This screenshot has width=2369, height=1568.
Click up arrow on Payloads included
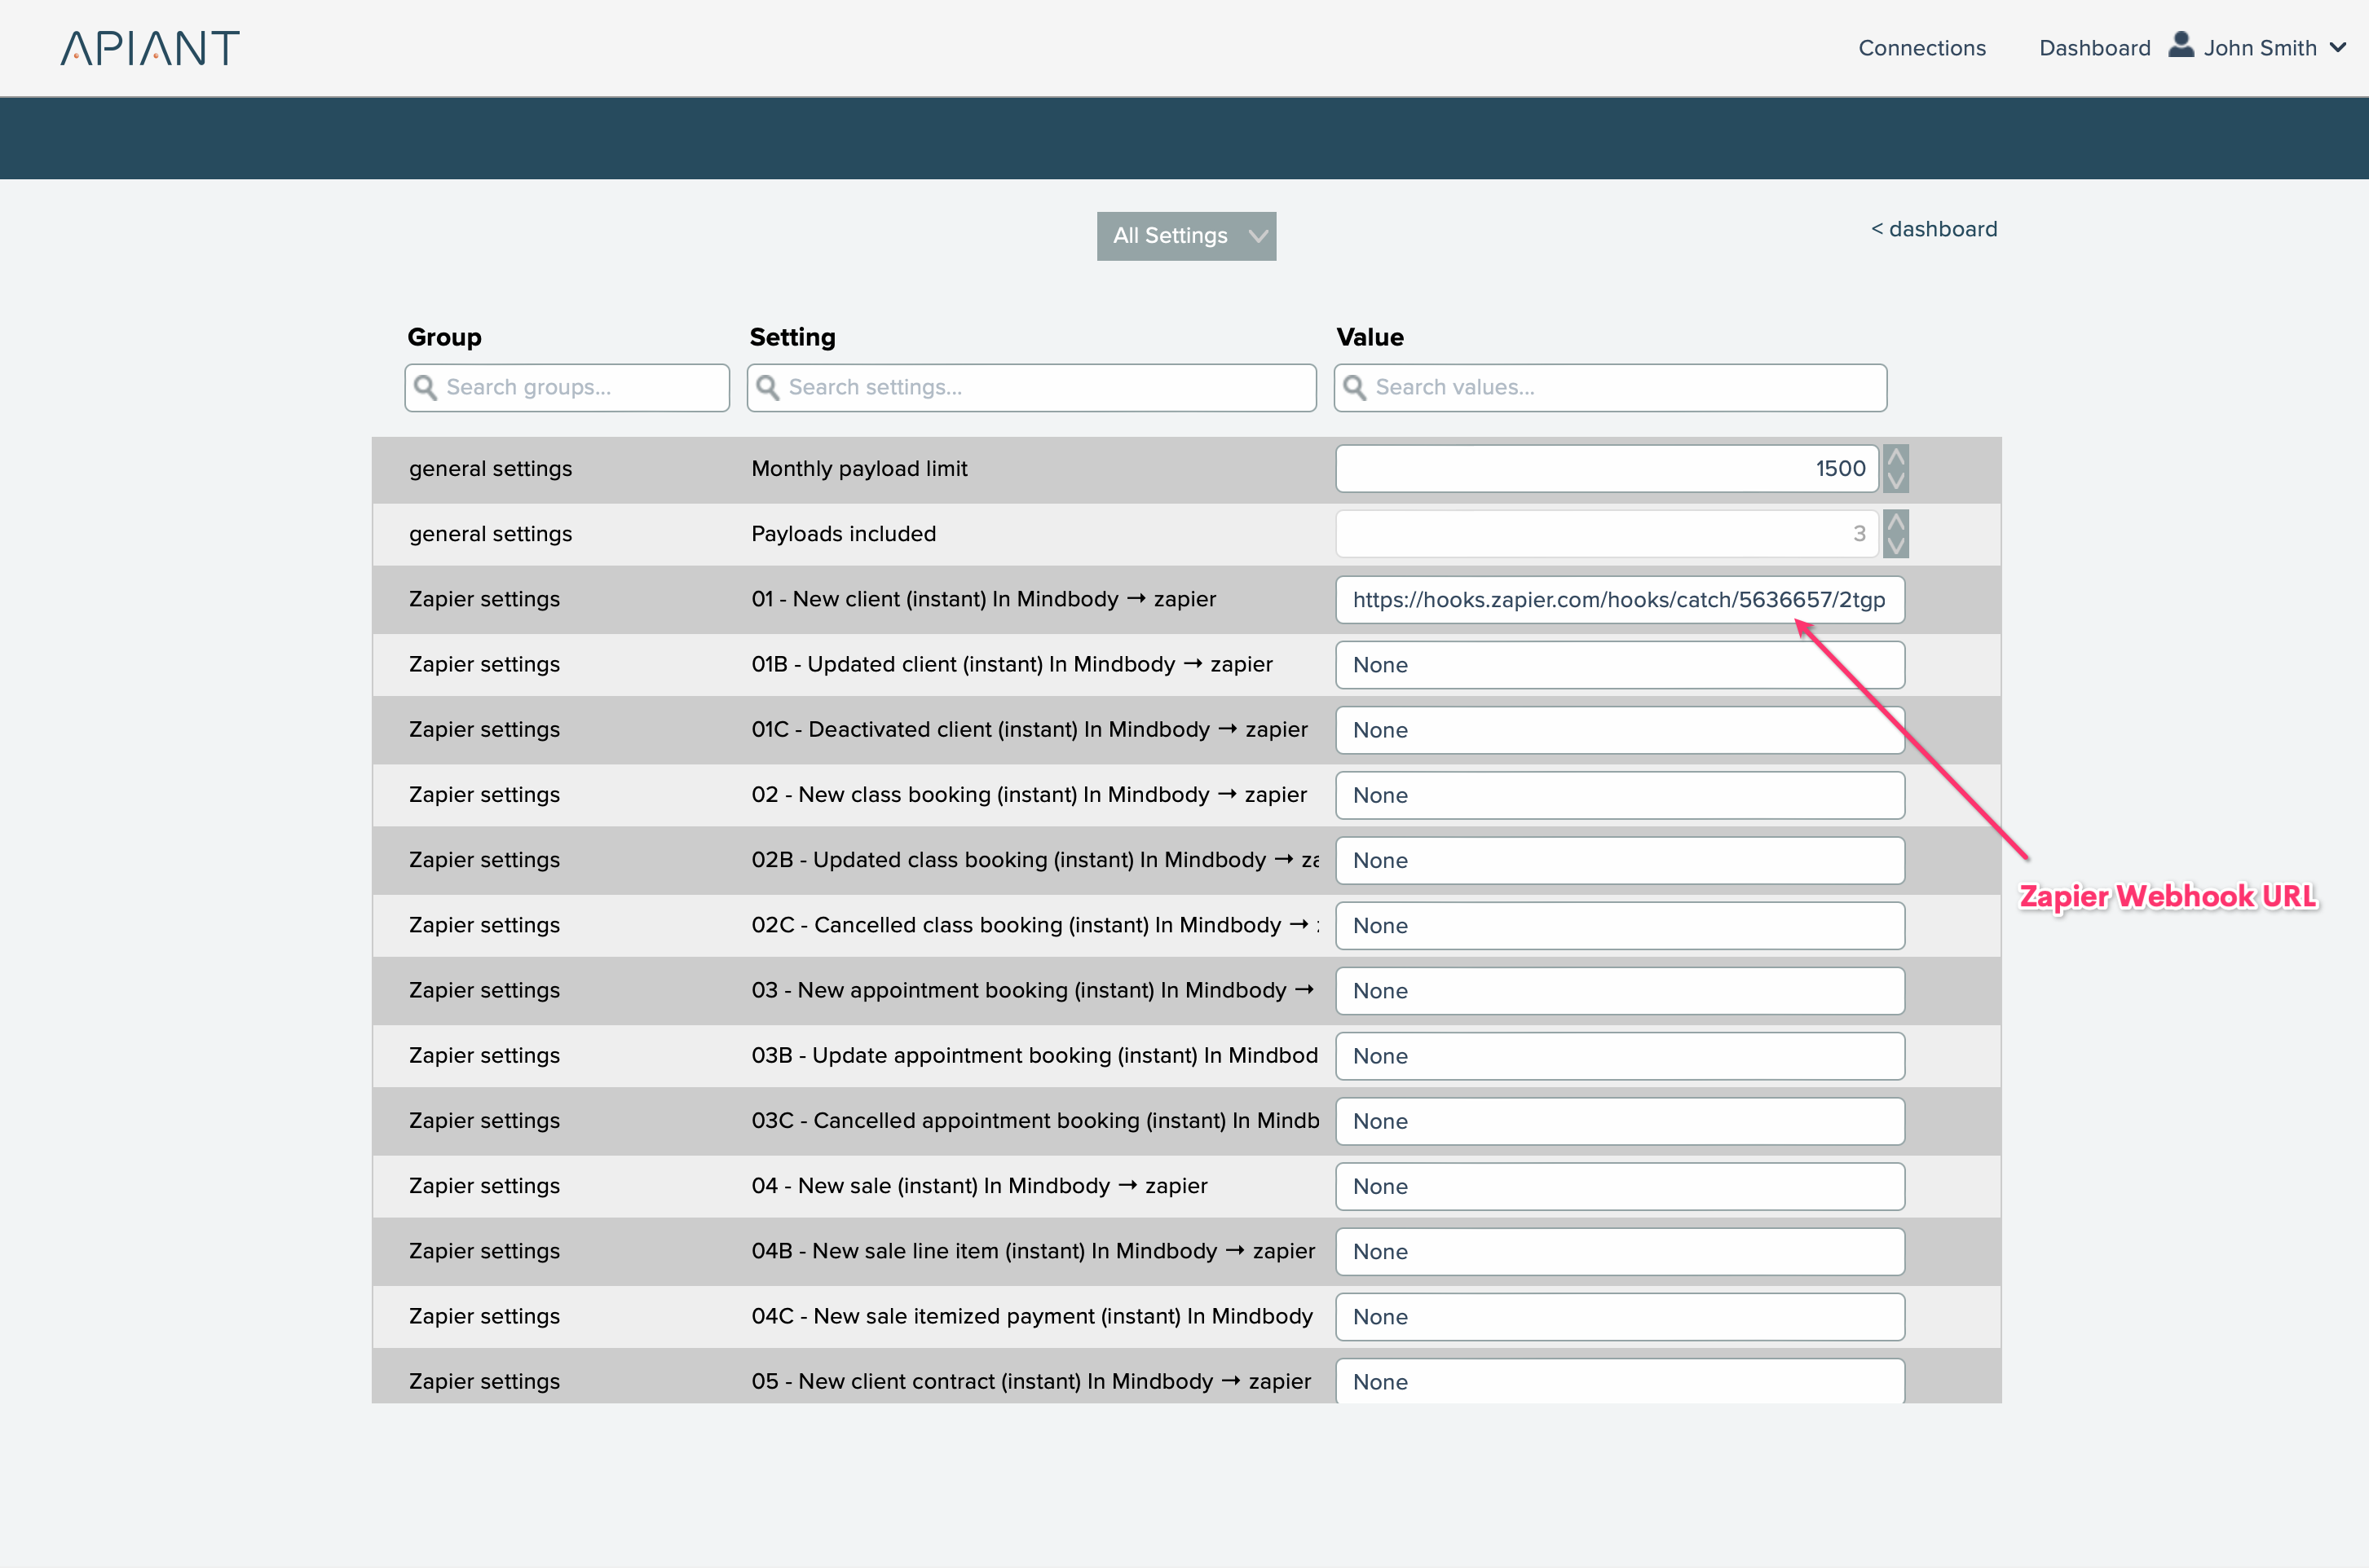pyautogui.click(x=1895, y=523)
